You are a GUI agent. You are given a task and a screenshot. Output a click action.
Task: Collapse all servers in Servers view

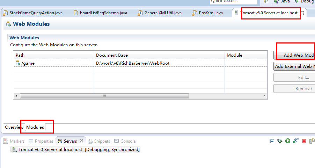click(272, 141)
